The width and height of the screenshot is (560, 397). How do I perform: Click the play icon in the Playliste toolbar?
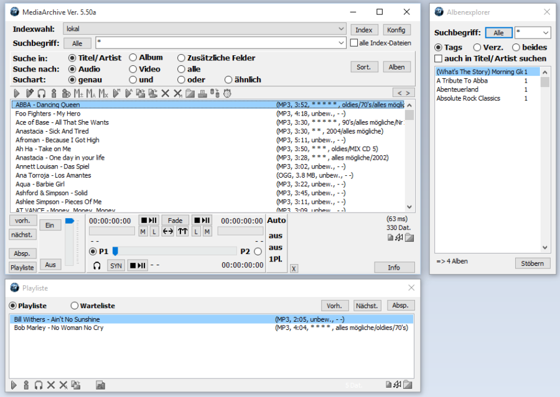(x=14, y=385)
